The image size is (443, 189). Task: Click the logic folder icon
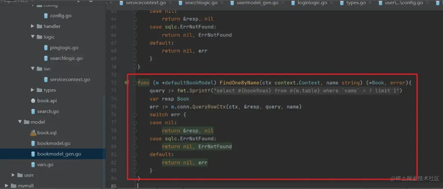[39, 37]
